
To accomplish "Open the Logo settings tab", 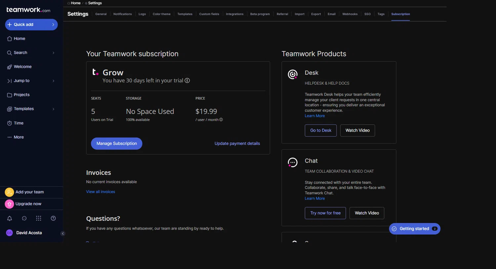I will click(142, 14).
